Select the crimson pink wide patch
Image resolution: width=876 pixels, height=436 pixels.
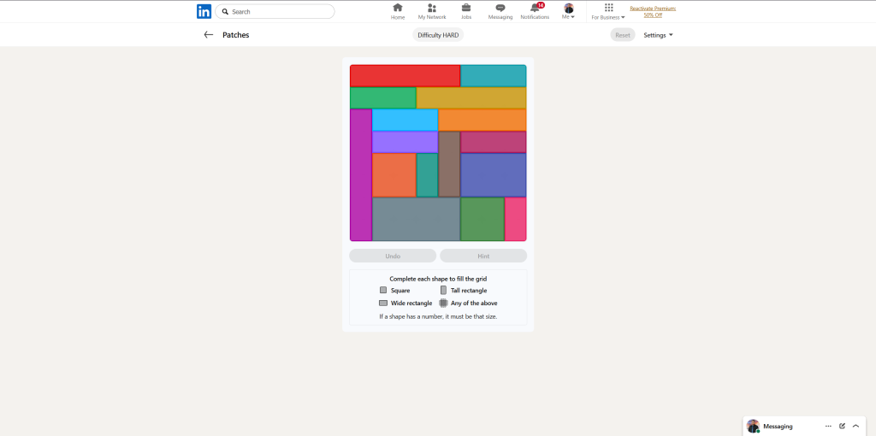tap(494, 142)
